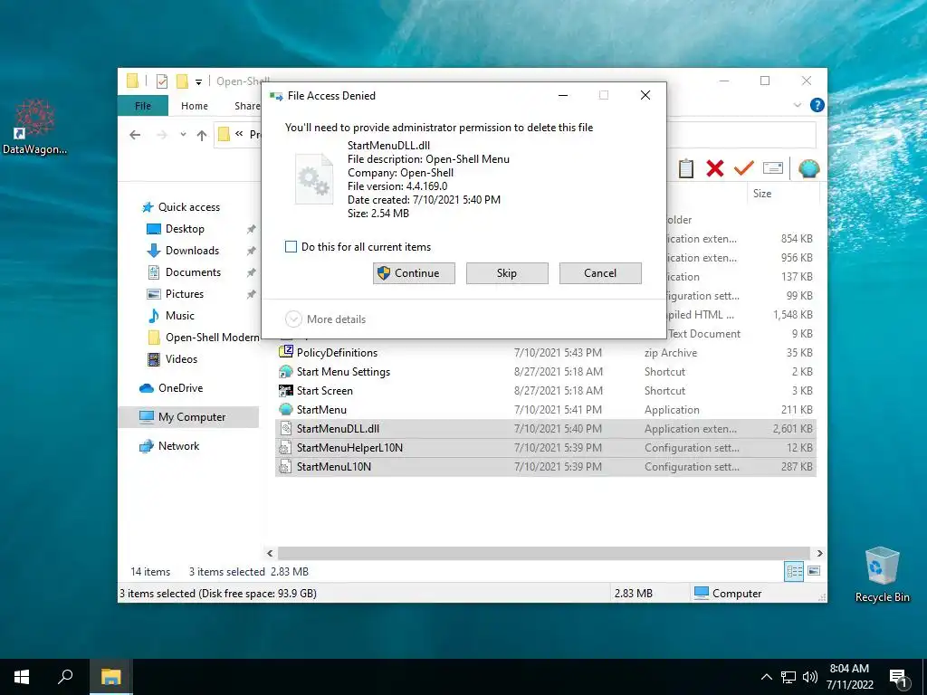This screenshot has height=695, width=927.
Task: Expand More details in dialog
Action: 326,319
